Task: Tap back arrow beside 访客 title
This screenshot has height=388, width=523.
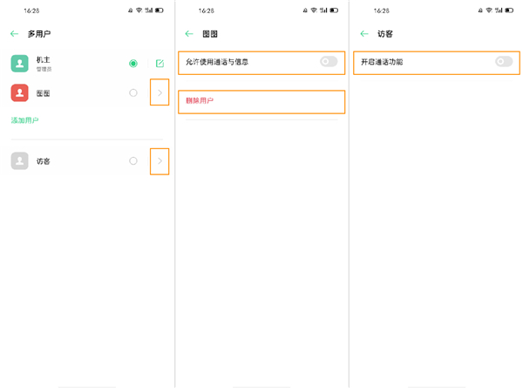Action: pyautogui.click(x=363, y=34)
